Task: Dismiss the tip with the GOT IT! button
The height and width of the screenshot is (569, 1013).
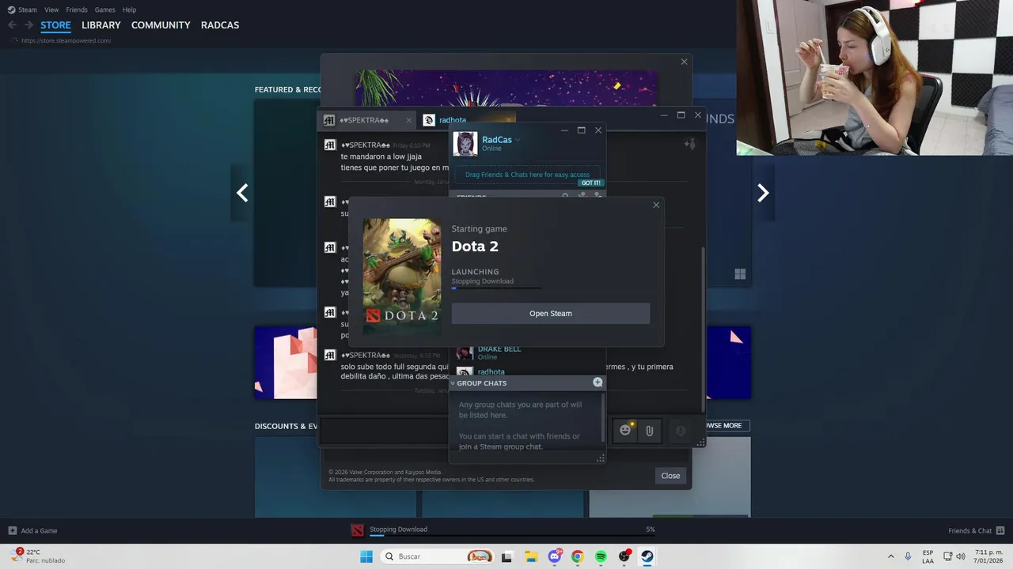Action: pos(590,183)
